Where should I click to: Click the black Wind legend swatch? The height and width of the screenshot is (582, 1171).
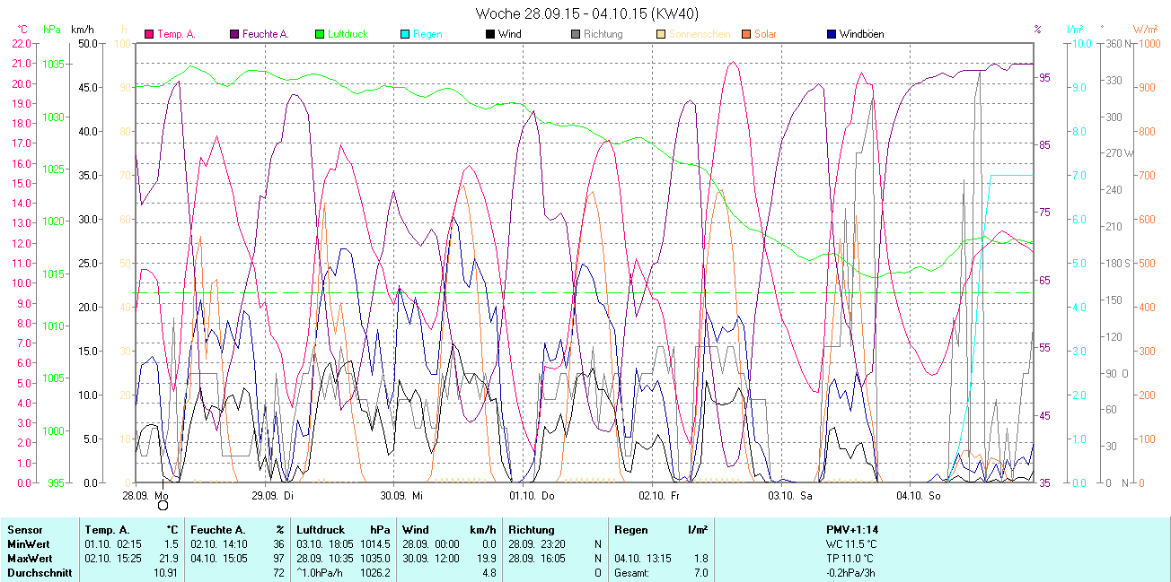point(489,34)
